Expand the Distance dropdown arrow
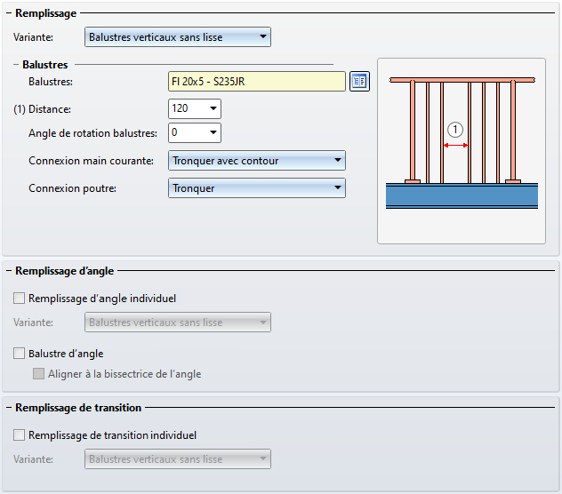This screenshot has height=494, width=562. tap(213, 109)
